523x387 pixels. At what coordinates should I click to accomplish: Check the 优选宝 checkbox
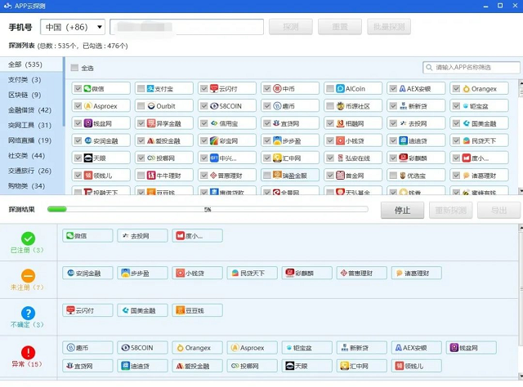[393, 176]
